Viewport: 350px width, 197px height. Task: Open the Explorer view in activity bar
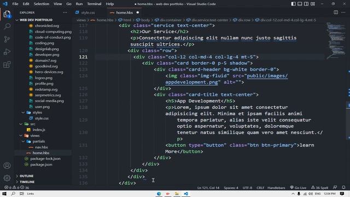click(7, 14)
